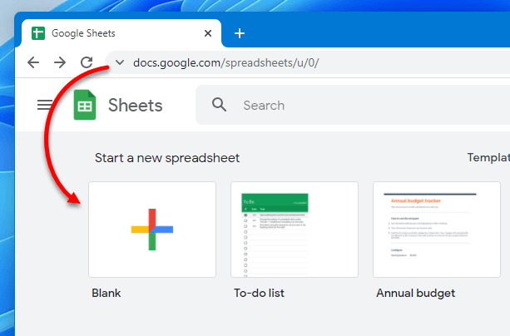Select the Google Sheets browser tab
This screenshot has height=336, width=510.
[121, 33]
